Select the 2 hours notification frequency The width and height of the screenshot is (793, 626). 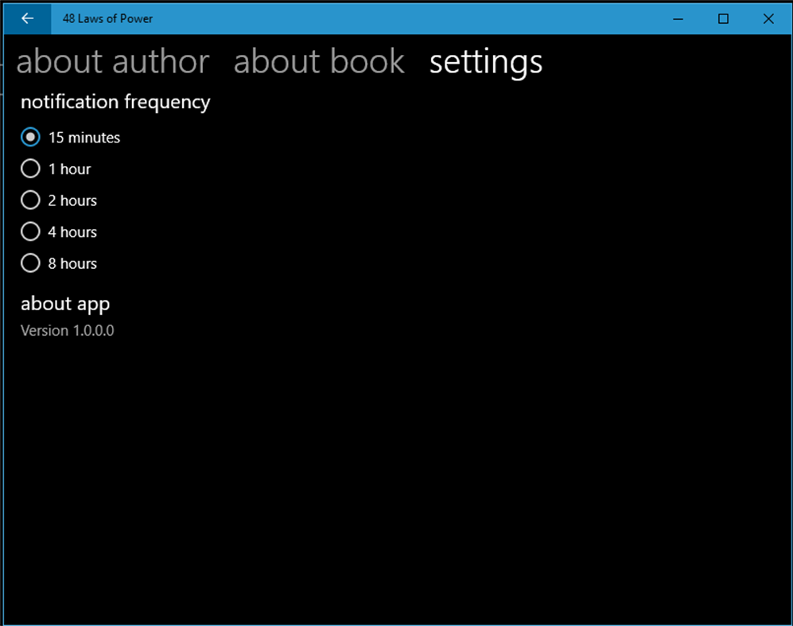[30, 200]
